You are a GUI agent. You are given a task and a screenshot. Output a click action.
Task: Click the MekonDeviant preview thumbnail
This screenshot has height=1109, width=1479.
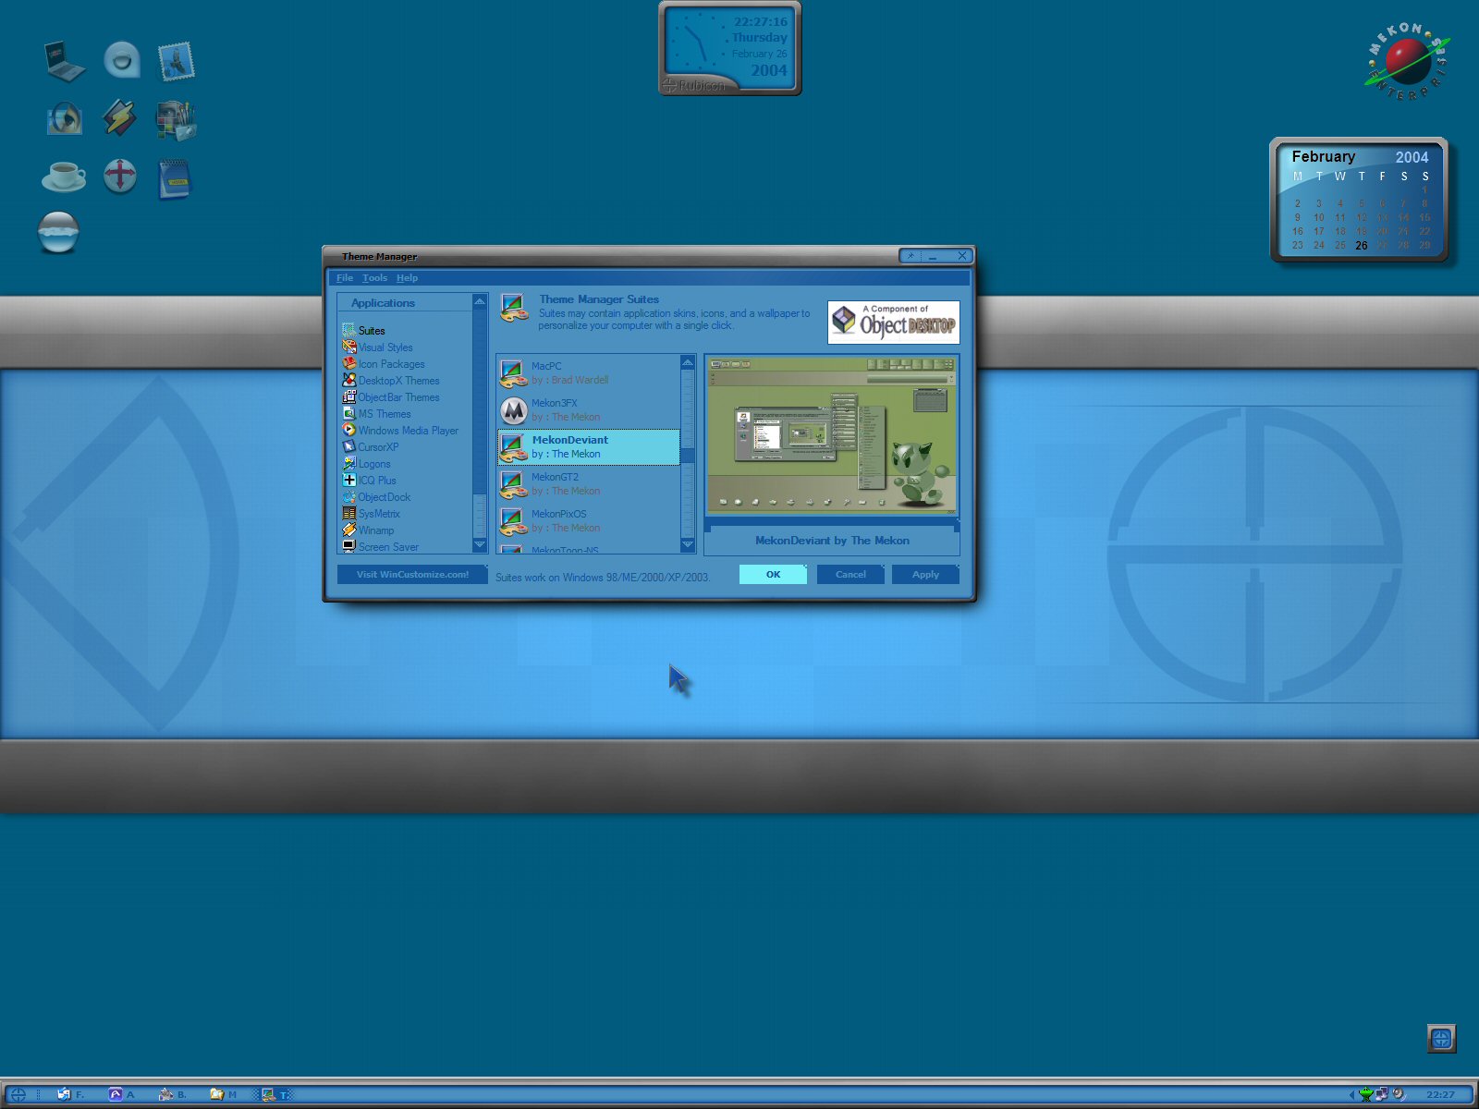click(x=832, y=435)
